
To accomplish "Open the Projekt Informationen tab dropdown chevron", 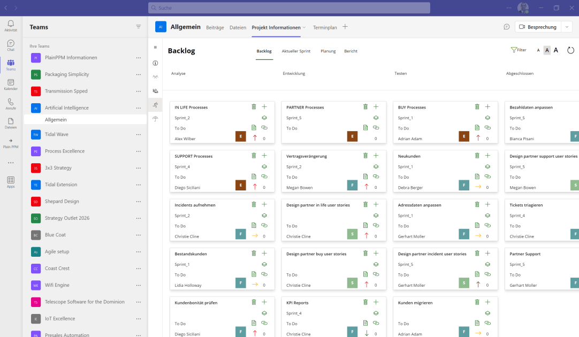I will 304,27.
